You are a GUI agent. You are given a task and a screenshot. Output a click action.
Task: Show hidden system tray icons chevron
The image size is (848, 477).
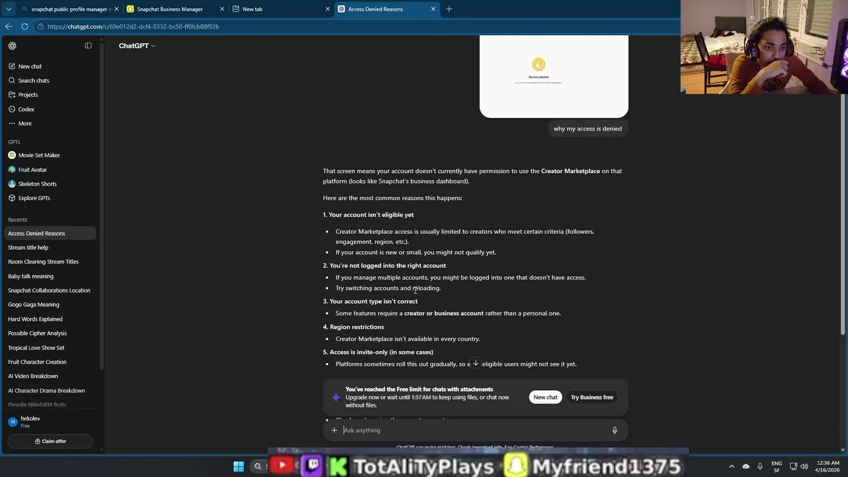pyautogui.click(x=731, y=466)
